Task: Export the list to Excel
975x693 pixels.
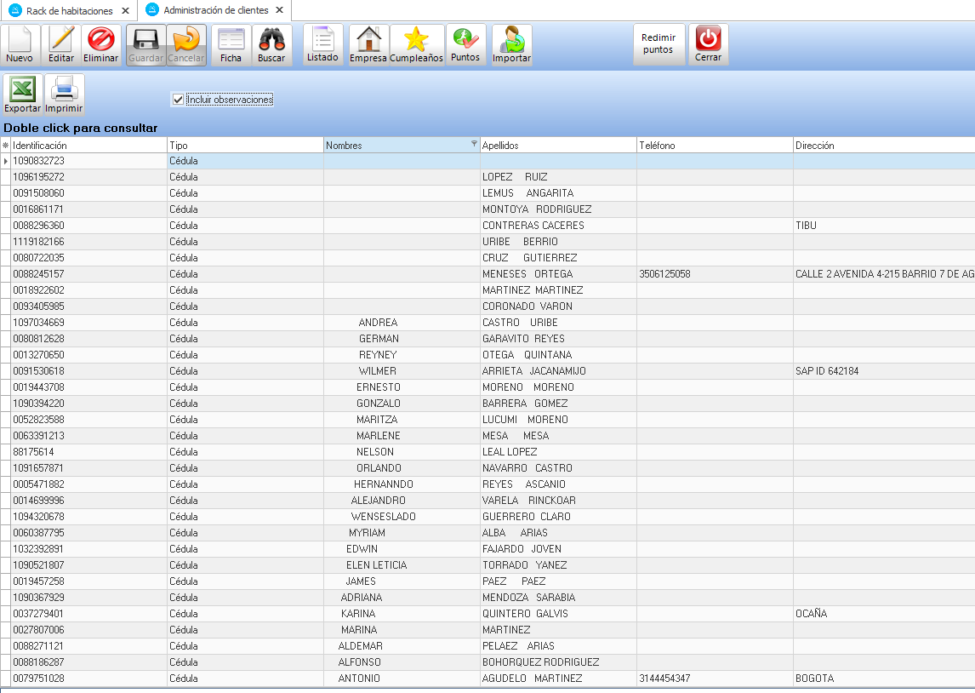Action: 22,95
